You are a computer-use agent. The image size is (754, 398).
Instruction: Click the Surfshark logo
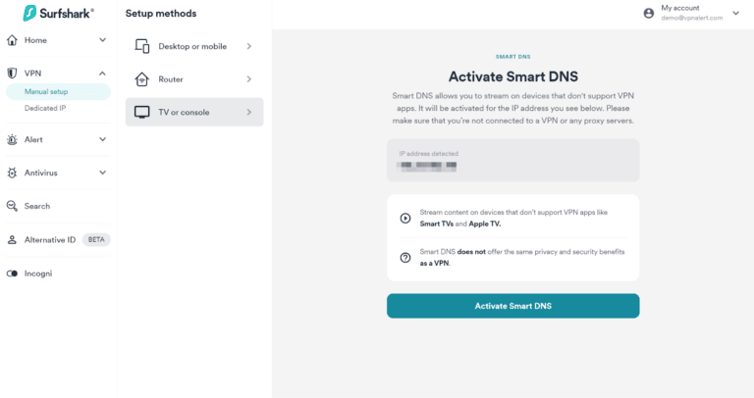(54, 13)
